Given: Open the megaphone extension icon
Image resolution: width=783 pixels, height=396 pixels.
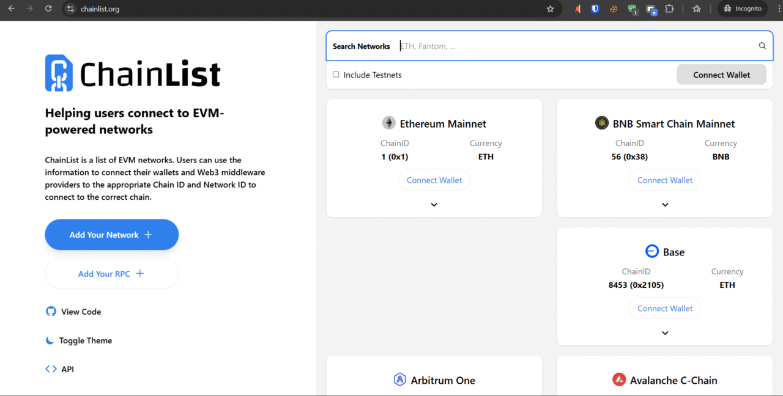Looking at the screenshot, I should [x=577, y=9].
